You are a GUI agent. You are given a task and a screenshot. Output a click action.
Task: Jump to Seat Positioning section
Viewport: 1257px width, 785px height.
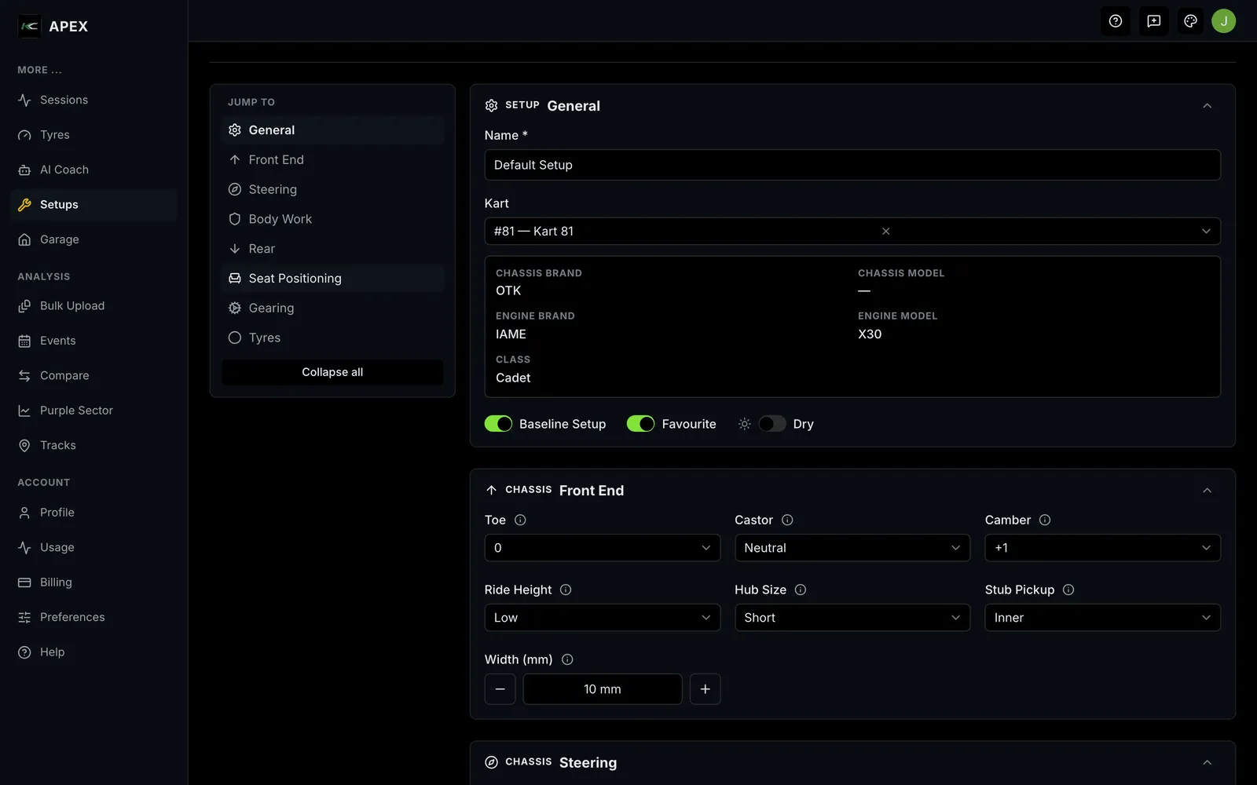332,279
